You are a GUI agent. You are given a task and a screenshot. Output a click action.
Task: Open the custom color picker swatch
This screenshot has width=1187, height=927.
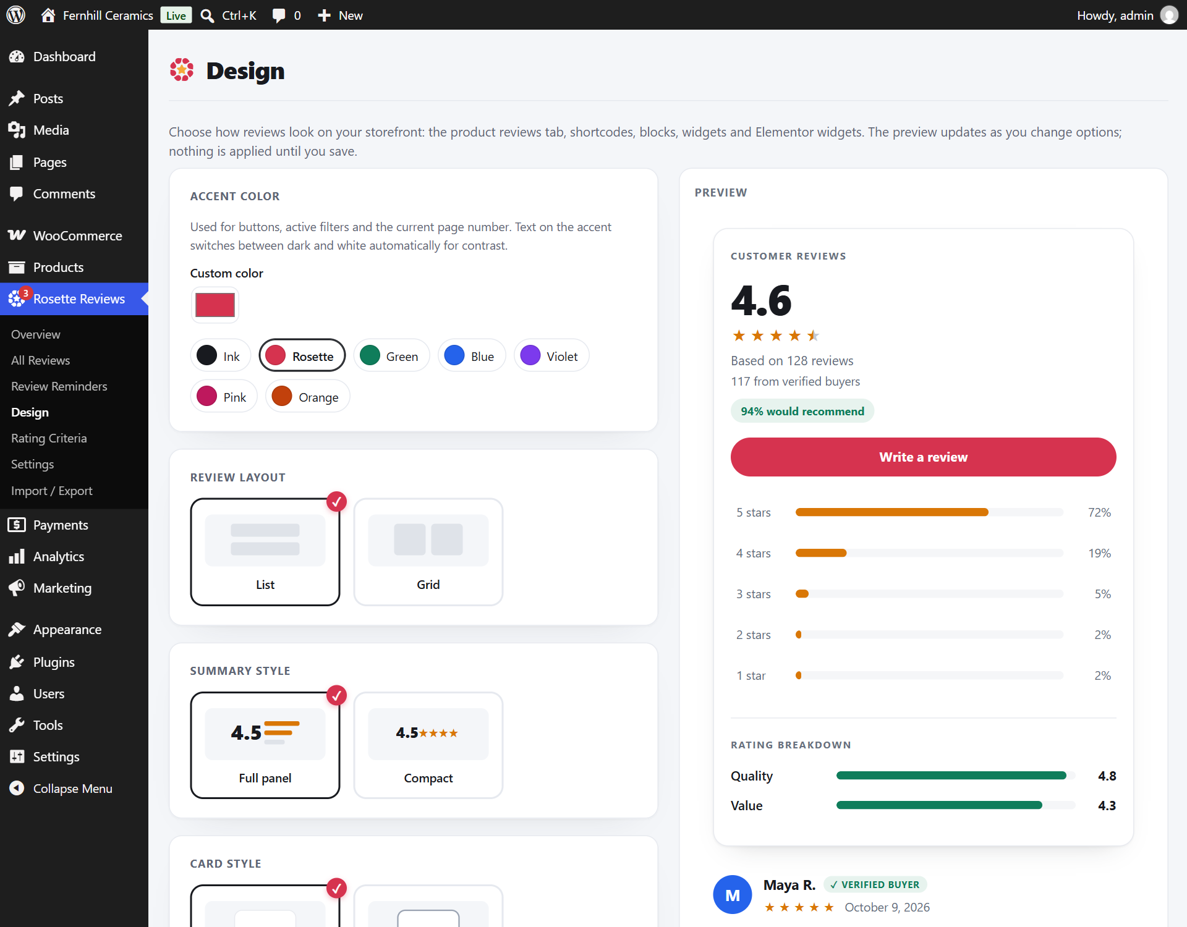coord(215,305)
